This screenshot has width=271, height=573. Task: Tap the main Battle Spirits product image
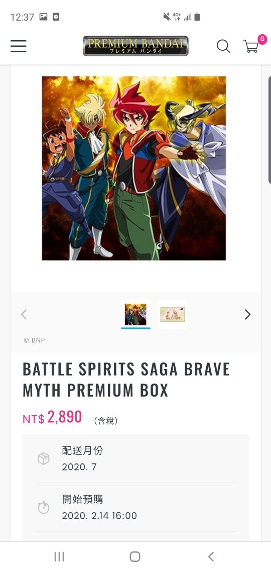(134, 168)
